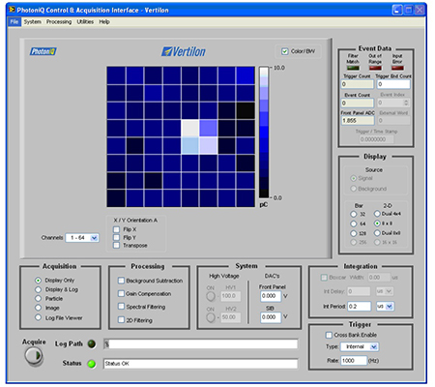Open the System menu
Viewport: 435px width, 387px height.
pyautogui.click(x=32, y=21)
